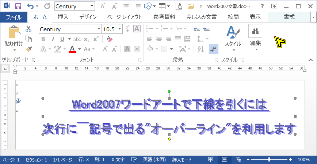The width and height of the screenshot is (317, 164).
Task: Center align the text
Action: 159,39
